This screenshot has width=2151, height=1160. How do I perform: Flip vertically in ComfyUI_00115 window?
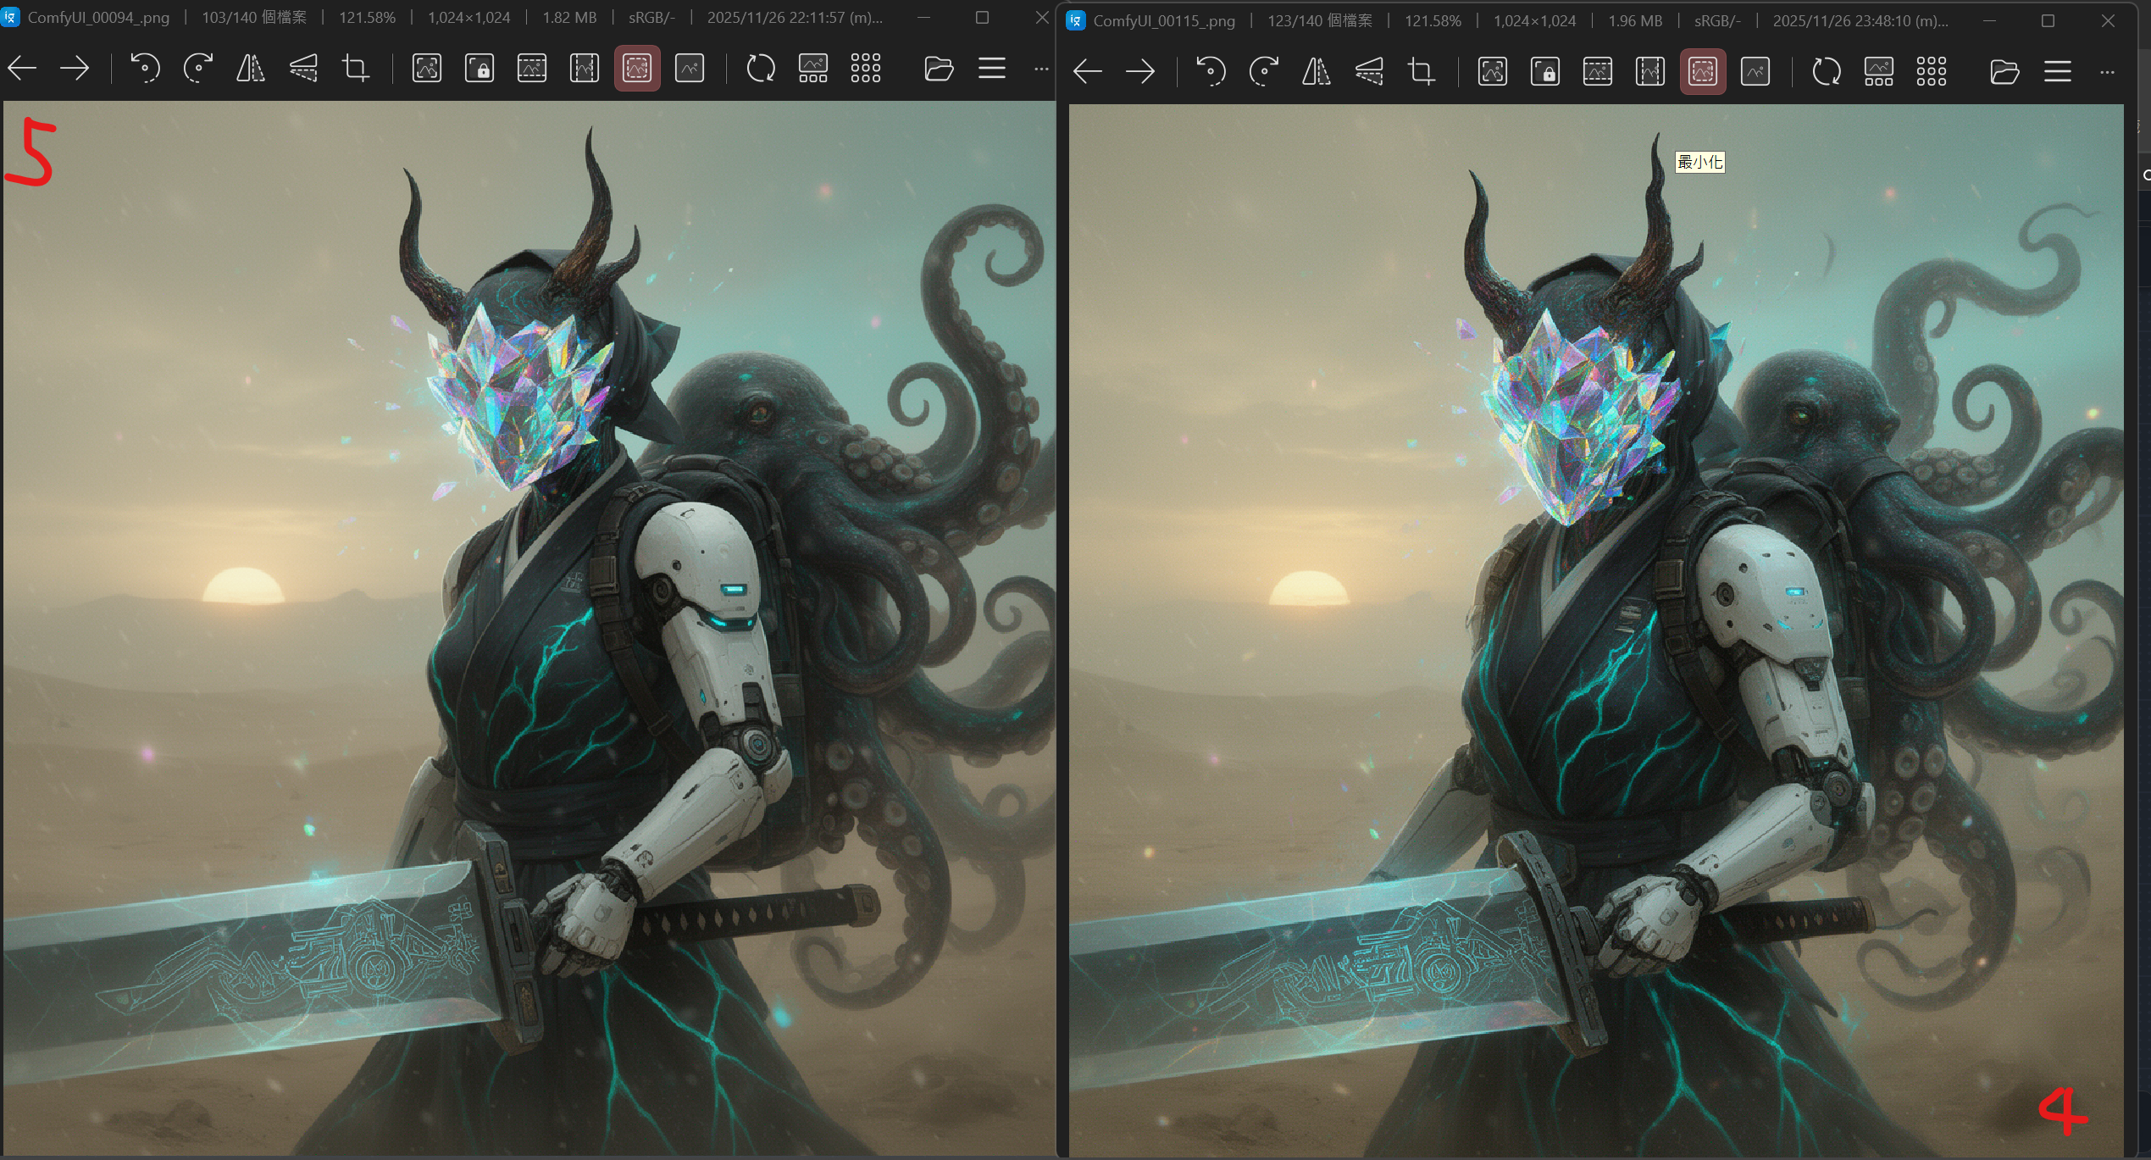click(1369, 72)
